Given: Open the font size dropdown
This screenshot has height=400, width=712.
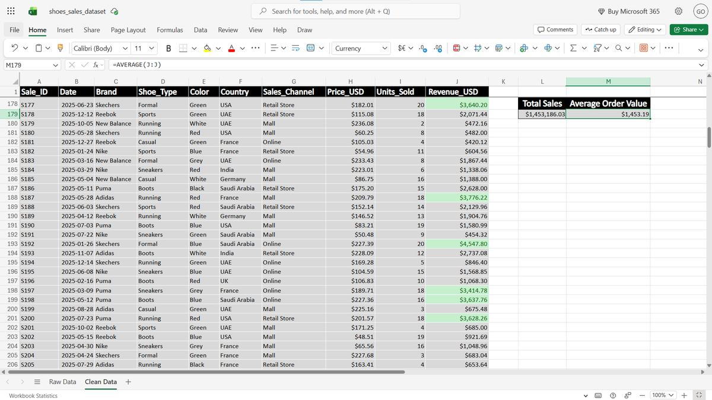Looking at the screenshot, I should [151, 49].
